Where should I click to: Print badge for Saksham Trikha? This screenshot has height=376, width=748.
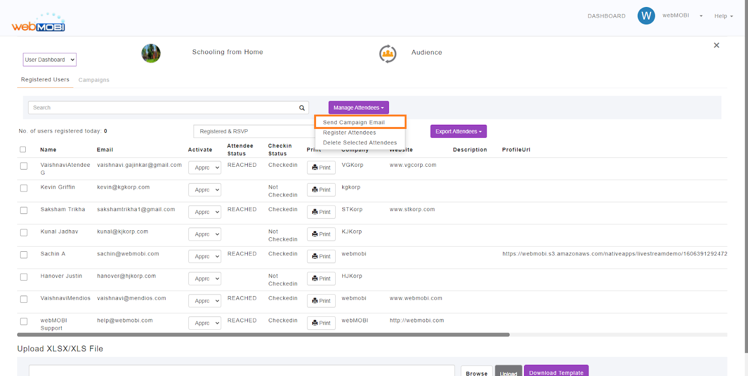pyautogui.click(x=321, y=212)
